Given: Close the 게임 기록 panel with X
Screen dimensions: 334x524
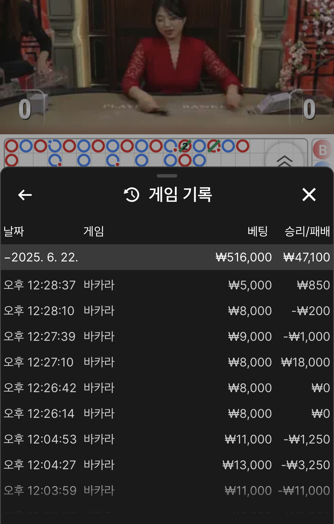Looking at the screenshot, I should coord(309,195).
